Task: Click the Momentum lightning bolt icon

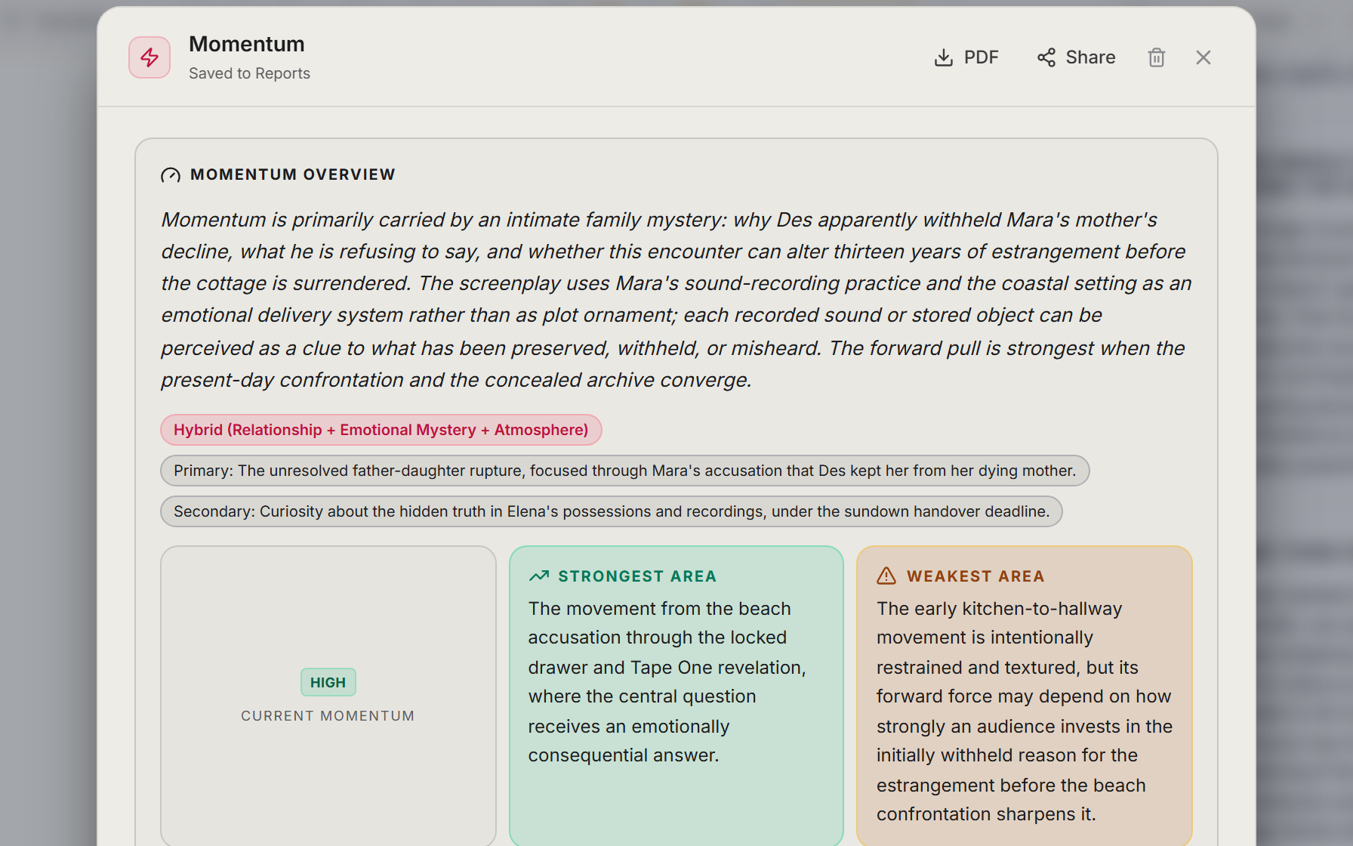Action: [x=149, y=57]
